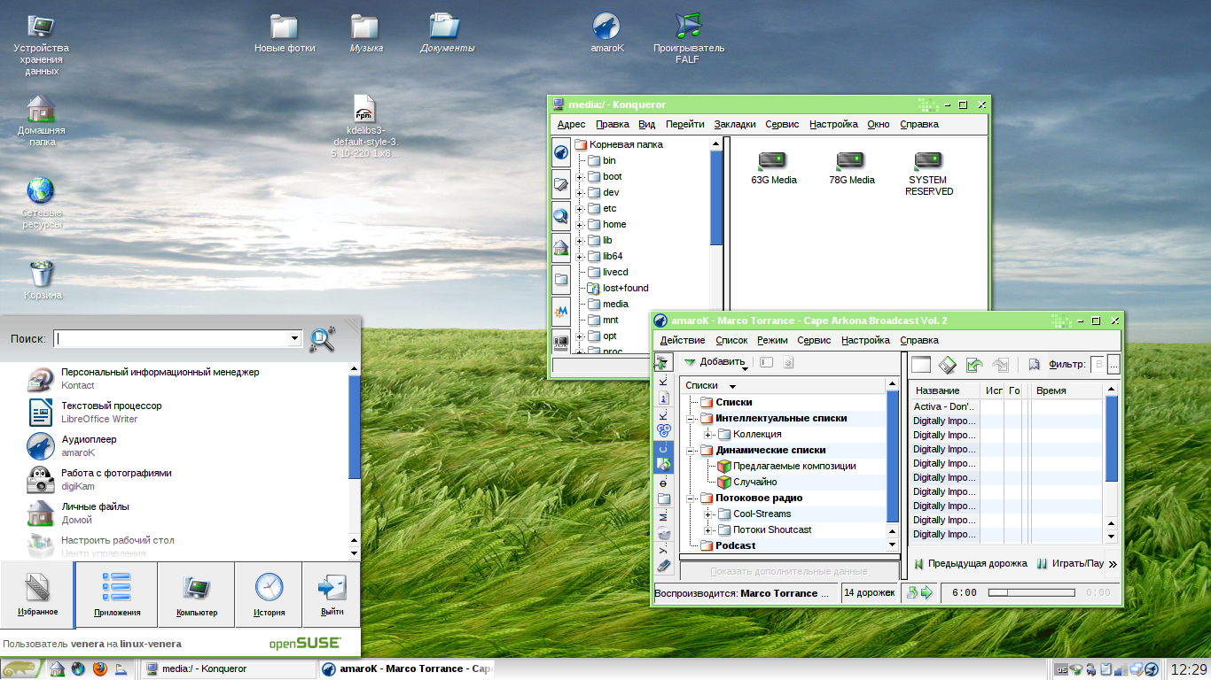Image resolution: width=1211 pixels, height=680 pixels.
Task: Click the info icon in amaroK's sidebar
Action: pos(664,398)
